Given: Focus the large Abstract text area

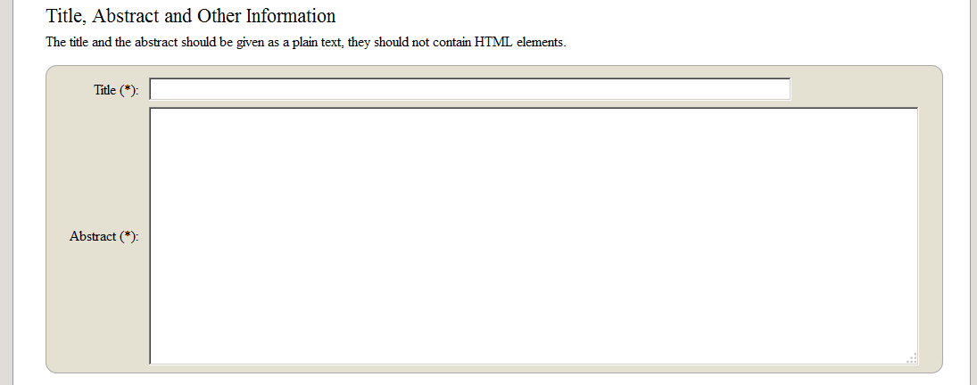Looking at the screenshot, I should click(x=534, y=235).
